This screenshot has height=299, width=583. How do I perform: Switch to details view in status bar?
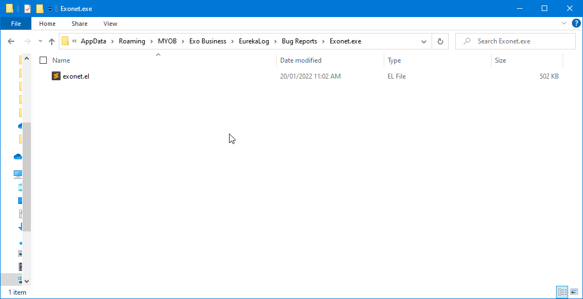562,292
